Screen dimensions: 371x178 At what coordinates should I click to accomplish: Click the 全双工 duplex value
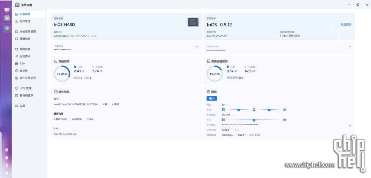pos(241,135)
